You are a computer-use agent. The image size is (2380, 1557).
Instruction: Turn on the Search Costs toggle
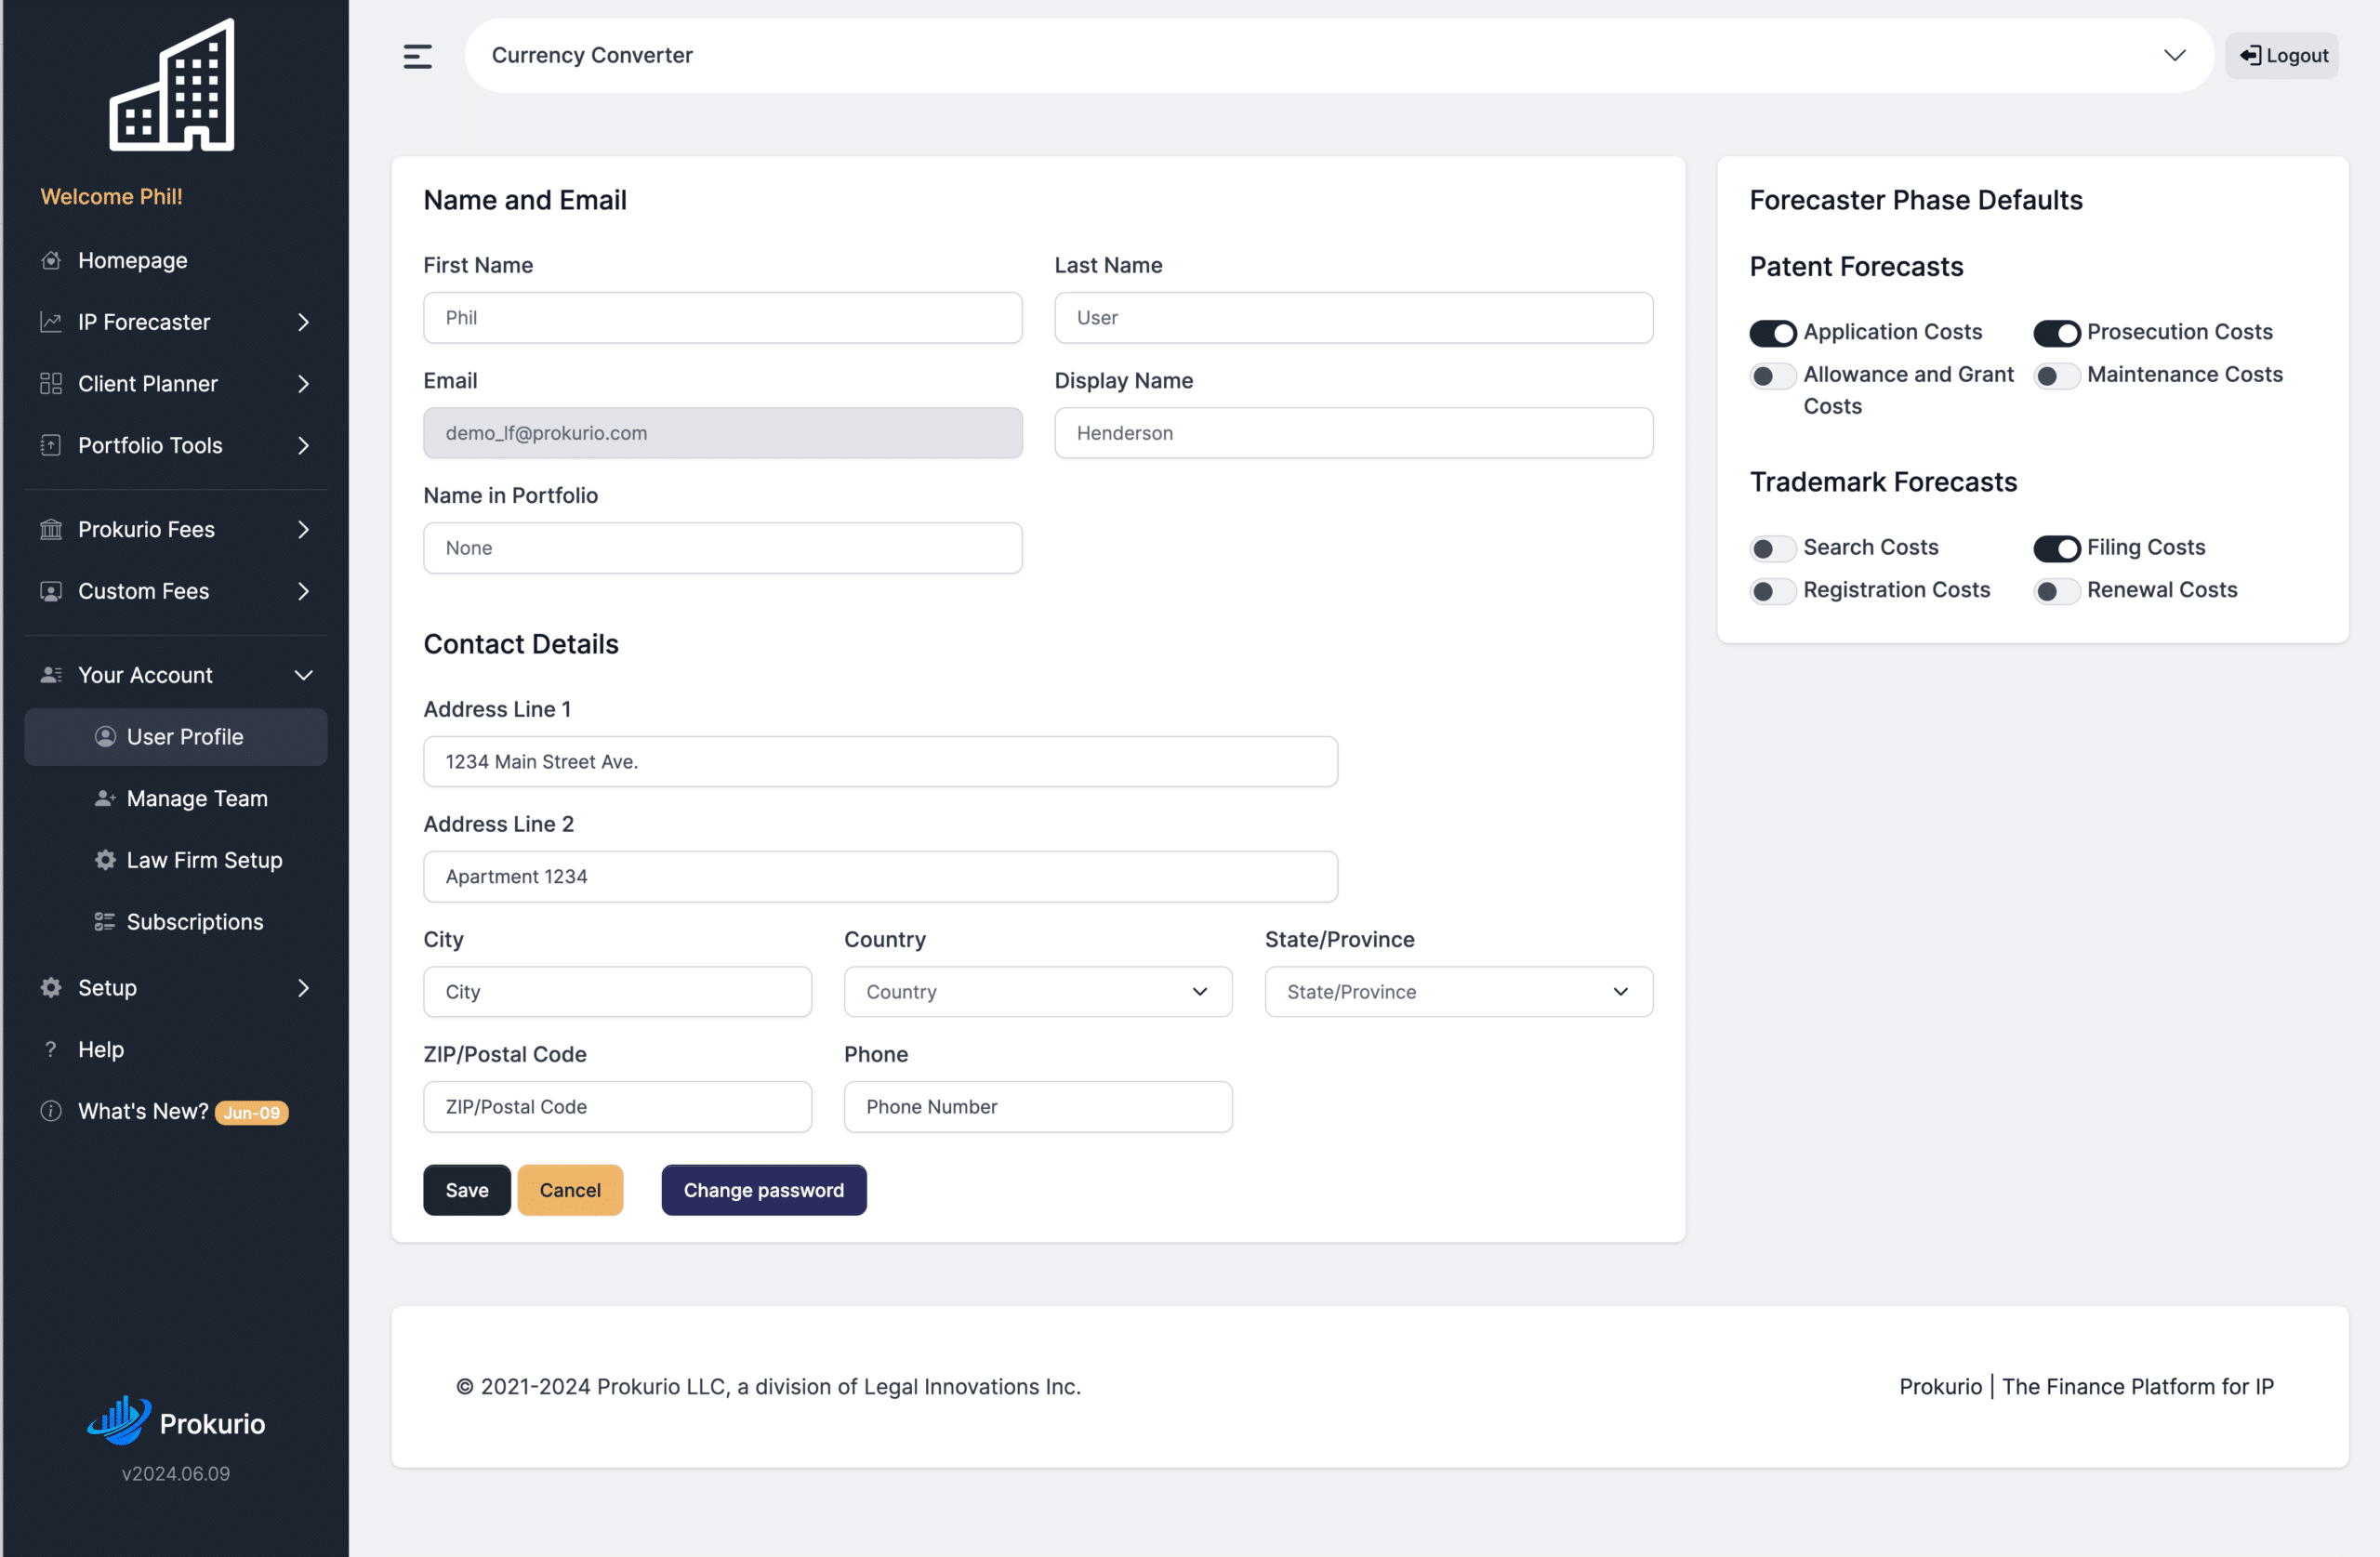click(x=1772, y=549)
